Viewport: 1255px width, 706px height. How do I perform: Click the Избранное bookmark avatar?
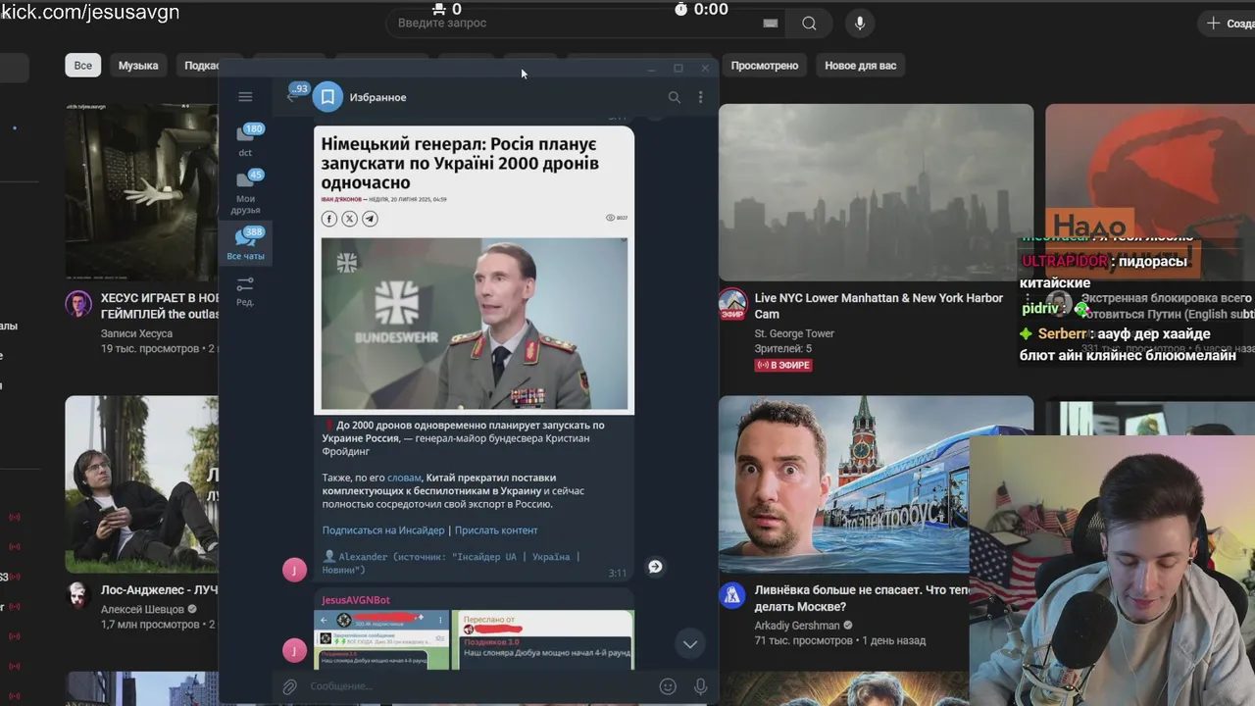[x=327, y=97]
